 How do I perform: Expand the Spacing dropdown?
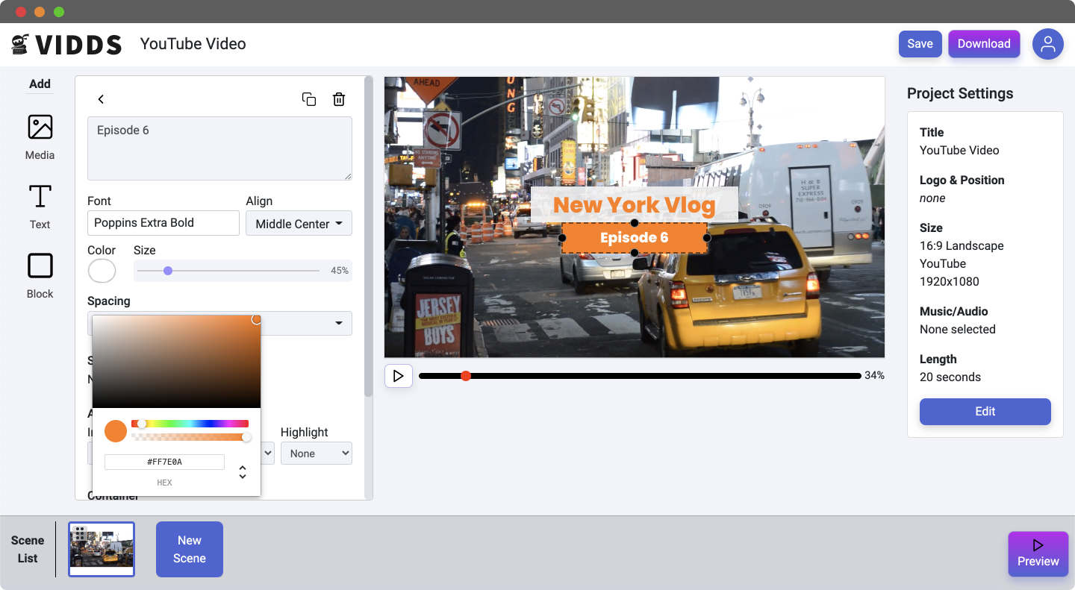[x=338, y=323]
